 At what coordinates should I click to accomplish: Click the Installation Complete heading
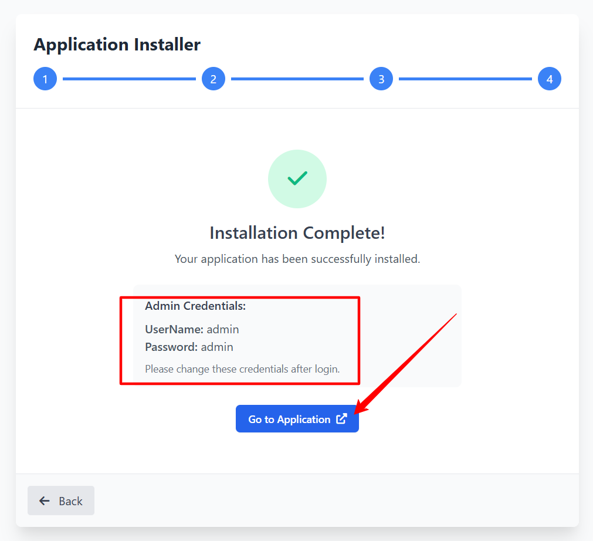297,232
